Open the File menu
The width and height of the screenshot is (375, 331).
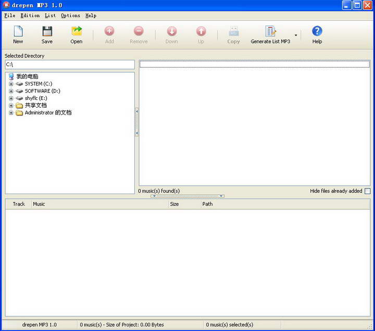(x=10, y=16)
